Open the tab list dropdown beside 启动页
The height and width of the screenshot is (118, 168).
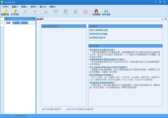(162, 19)
